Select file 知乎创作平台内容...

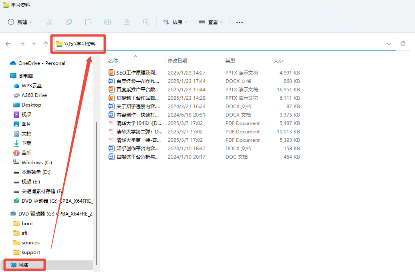click(138, 149)
